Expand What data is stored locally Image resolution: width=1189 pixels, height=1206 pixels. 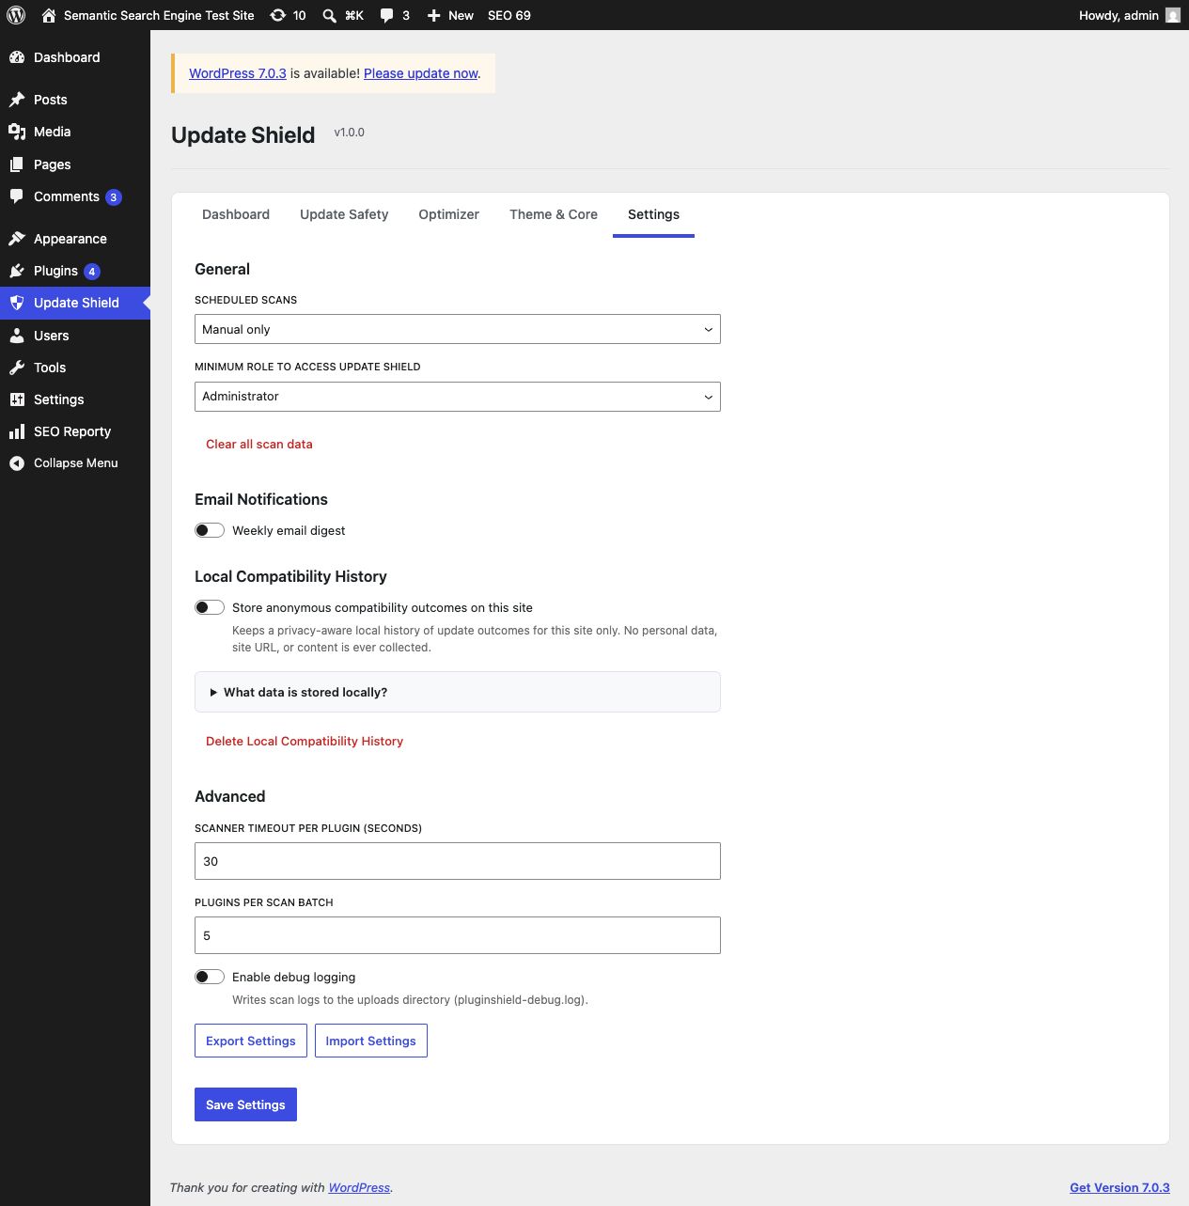(458, 692)
